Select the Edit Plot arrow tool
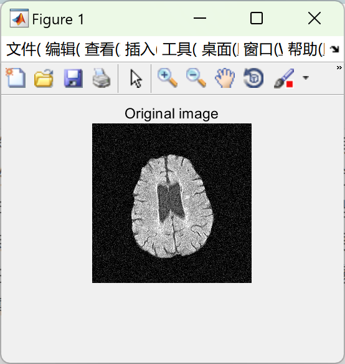This screenshot has width=345, height=364. tap(136, 79)
